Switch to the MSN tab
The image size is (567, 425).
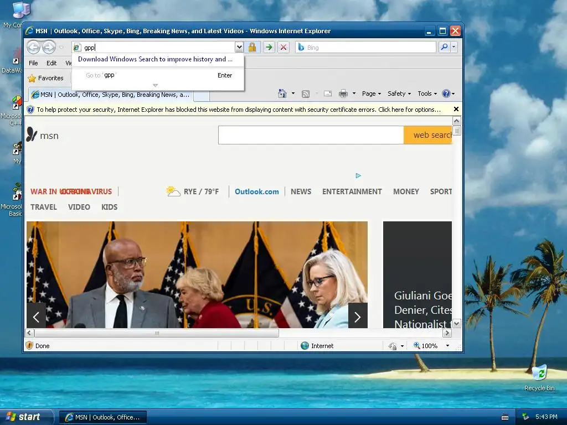pos(111,95)
